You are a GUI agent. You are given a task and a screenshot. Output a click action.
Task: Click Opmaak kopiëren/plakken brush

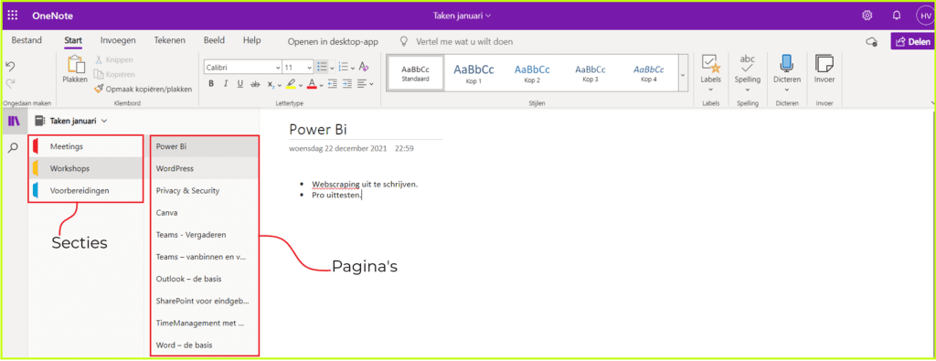(x=100, y=89)
